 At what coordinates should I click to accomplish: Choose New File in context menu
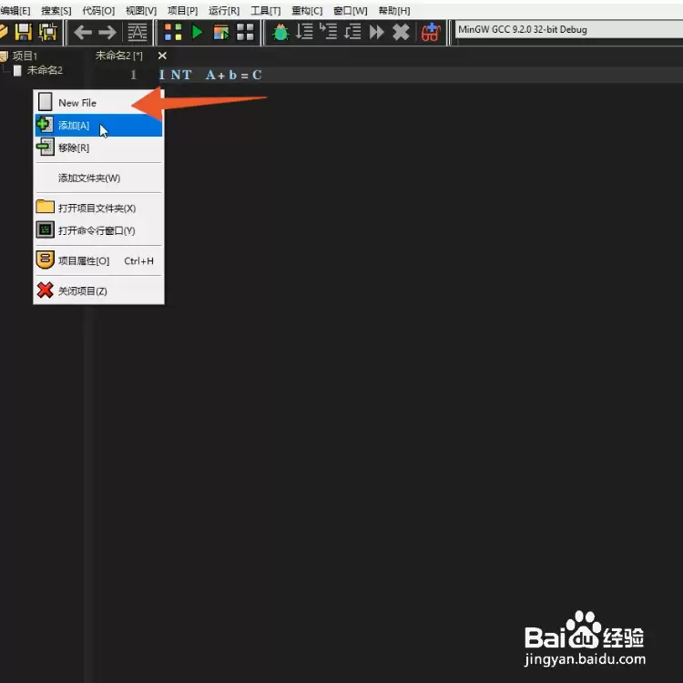[98, 103]
